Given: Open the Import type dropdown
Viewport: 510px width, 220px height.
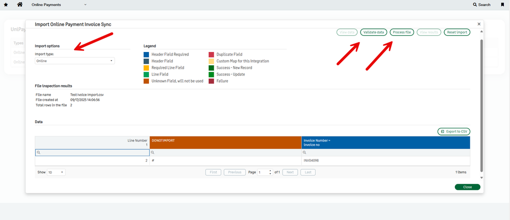Looking at the screenshot, I should pyautogui.click(x=75, y=61).
